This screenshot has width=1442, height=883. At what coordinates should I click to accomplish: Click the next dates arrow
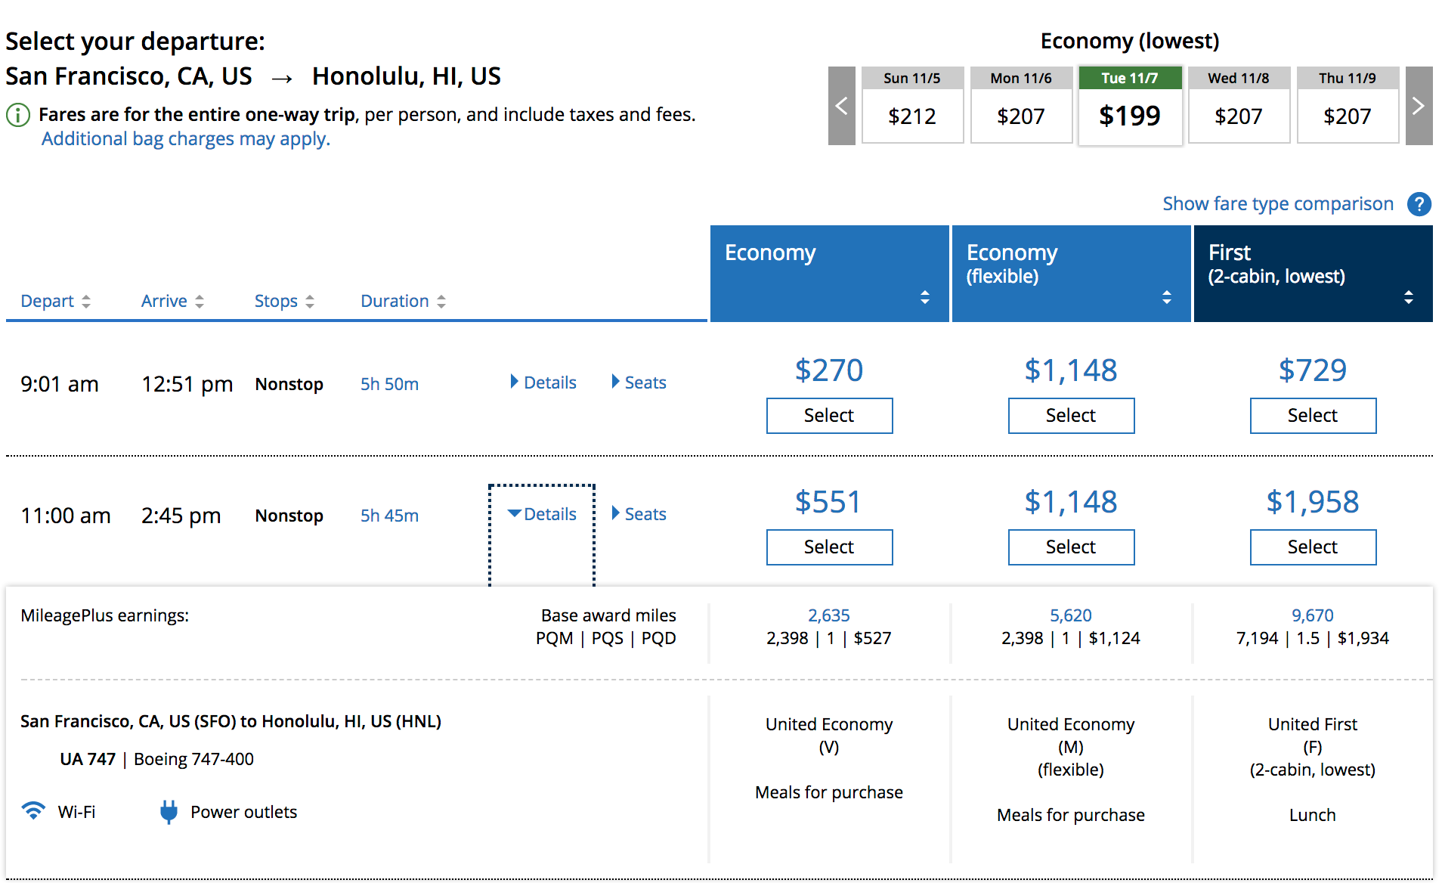coord(1419,106)
